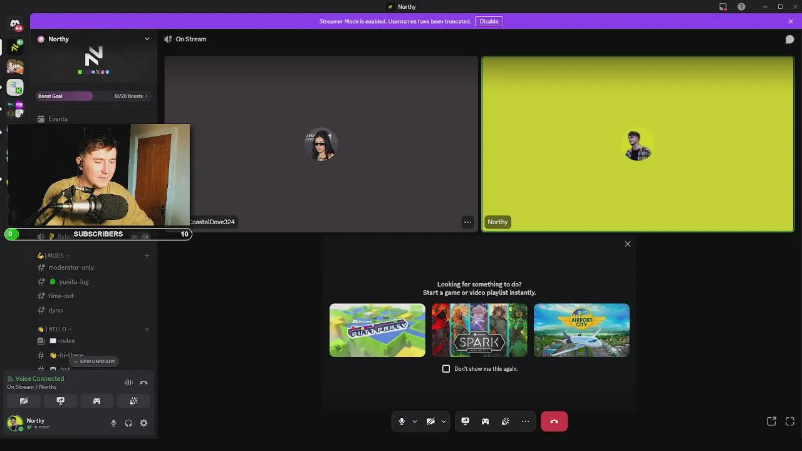This screenshot has width=802, height=451.
Task: Open microphone input options chevron
Action: point(414,422)
